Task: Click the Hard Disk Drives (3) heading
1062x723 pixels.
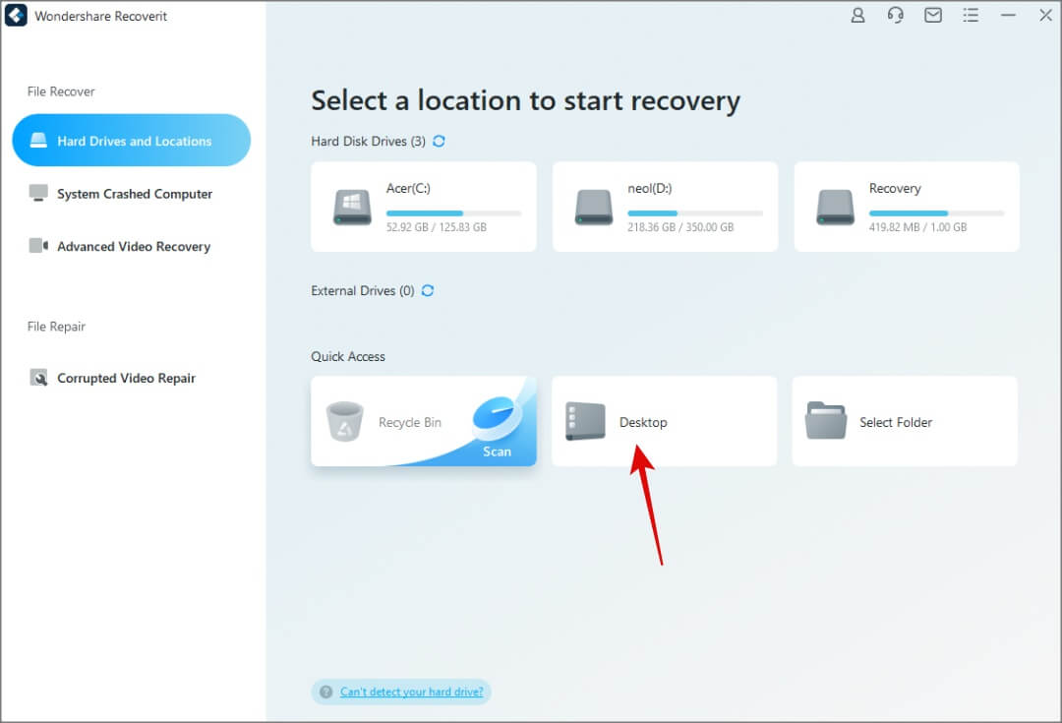Action: pyautogui.click(x=369, y=141)
